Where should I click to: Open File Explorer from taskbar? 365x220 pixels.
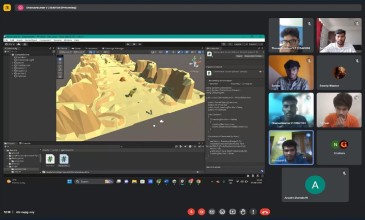click(134, 181)
